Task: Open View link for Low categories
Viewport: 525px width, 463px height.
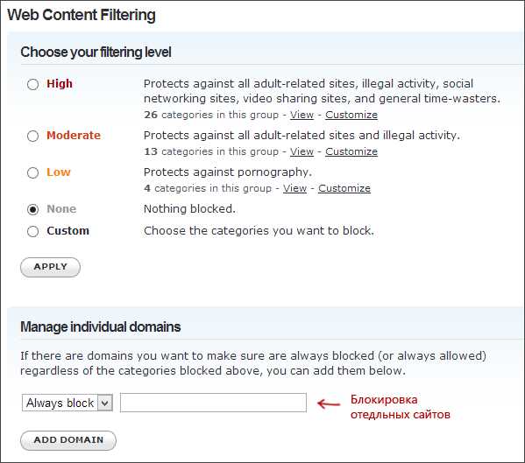Action: click(294, 188)
